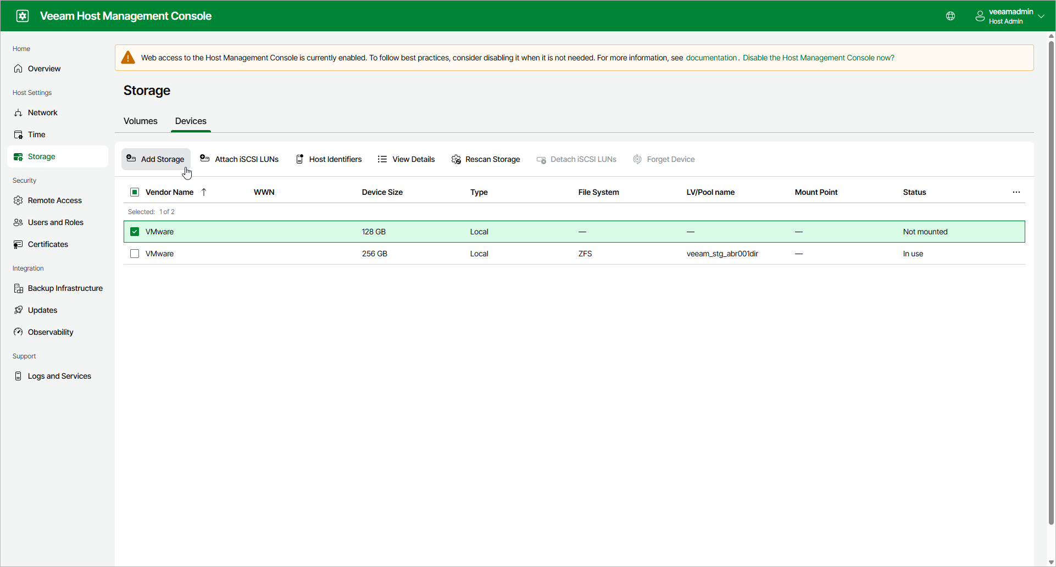Image resolution: width=1056 pixels, height=567 pixels.
Task: Click the File System column header
Action: pos(598,192)
